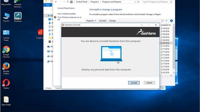Select Network icon in Explorer sidebar

pyautogui.click(x=48, y=61)
